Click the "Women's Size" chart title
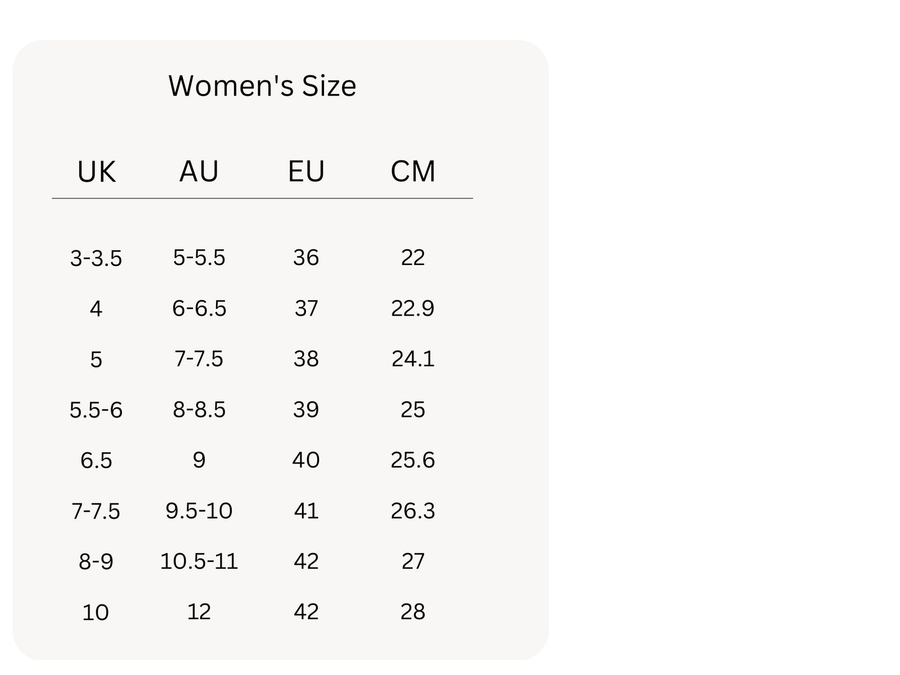Viewport: 900px width, 675px height. click(x=262, y=86)
